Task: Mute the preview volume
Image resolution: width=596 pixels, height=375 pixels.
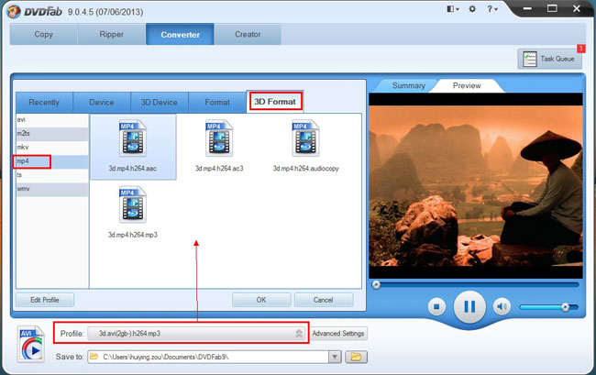Action: pos(502,306)
